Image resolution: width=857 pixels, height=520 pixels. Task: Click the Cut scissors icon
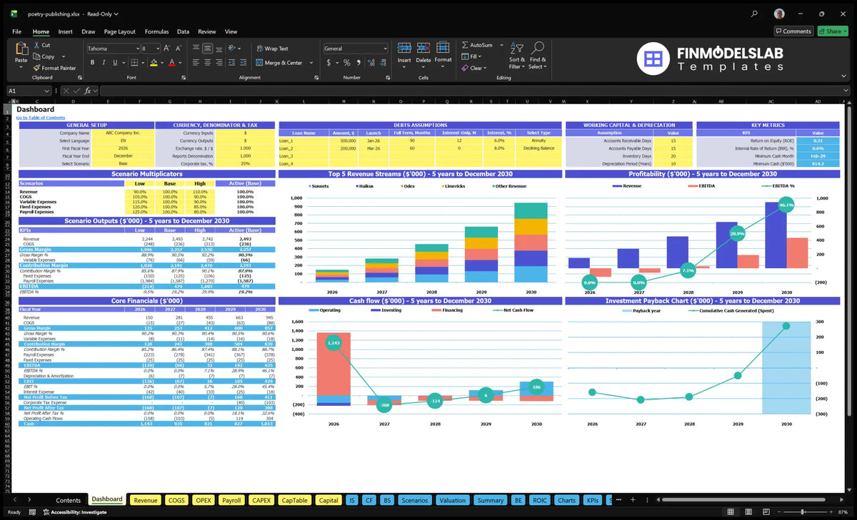[36, 45]
